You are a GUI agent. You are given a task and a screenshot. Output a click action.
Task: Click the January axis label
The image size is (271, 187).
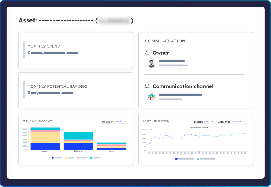pos(45,151)
